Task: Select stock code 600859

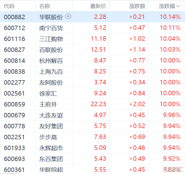Action: [14, 104]
